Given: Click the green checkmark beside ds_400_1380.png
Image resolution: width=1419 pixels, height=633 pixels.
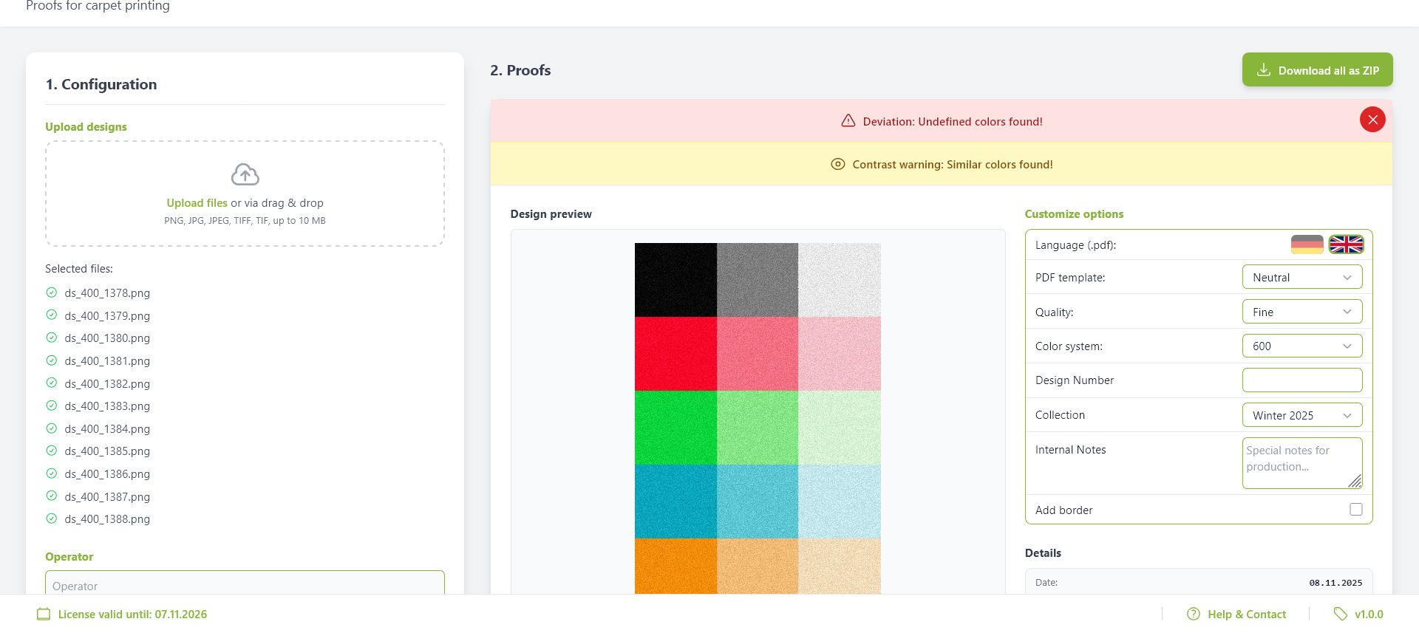Looking at the screenshot, I should click(52, 338).
